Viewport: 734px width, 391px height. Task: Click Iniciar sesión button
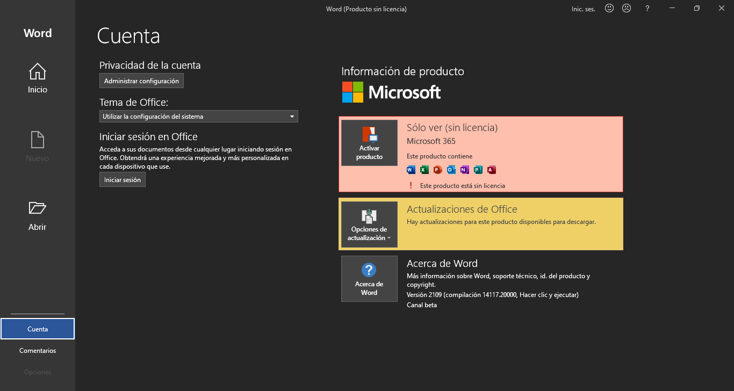123,179
